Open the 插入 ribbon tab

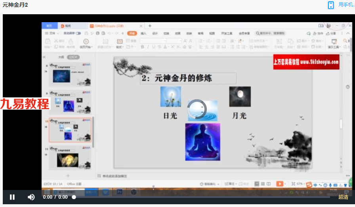tap(143, 33)
